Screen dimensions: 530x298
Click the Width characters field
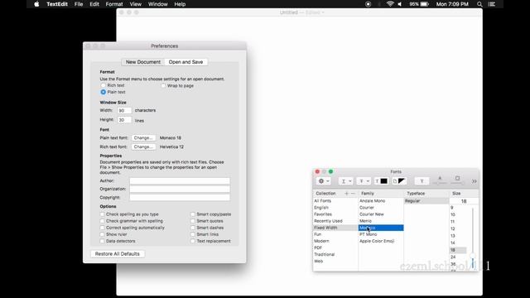click(124, 110)
